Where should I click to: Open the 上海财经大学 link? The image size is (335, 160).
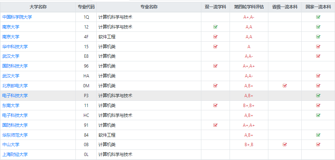pyautogui.click(x=15, y=155)
